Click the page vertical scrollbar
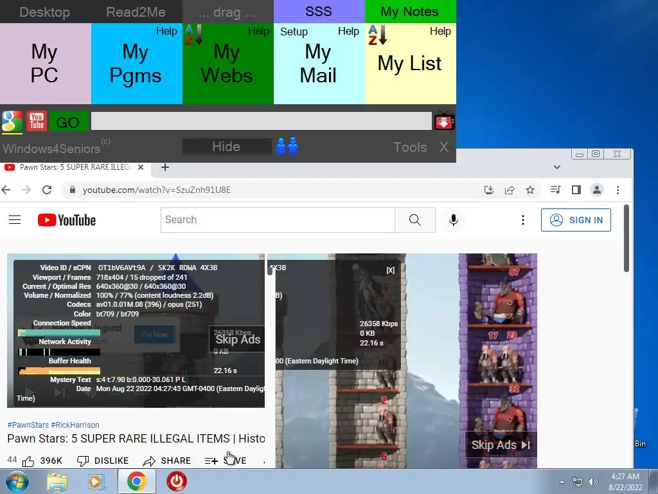658x494 pixels. point(626,238)
